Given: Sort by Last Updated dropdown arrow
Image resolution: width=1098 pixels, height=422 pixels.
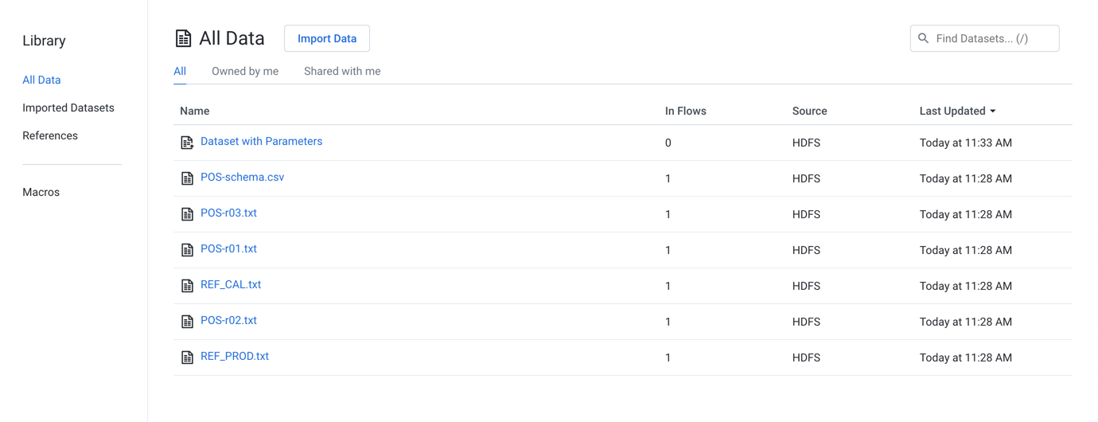Looking at the screenshot, I should (993, 111).
